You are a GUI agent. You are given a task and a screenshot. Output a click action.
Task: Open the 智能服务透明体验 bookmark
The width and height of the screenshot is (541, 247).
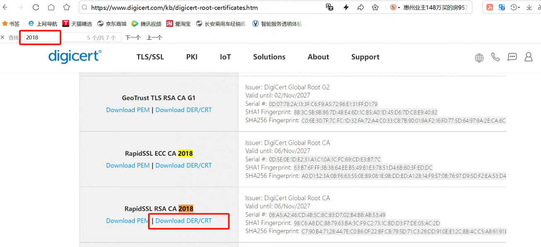pos(277,24)
